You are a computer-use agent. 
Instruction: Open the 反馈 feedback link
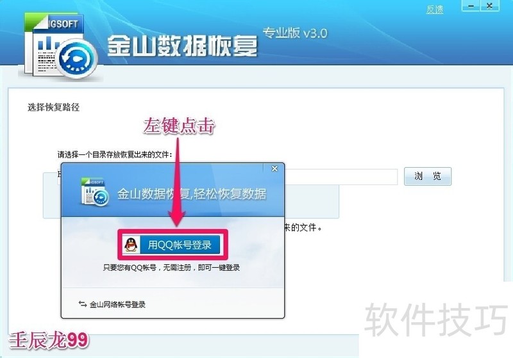(435, 10)
